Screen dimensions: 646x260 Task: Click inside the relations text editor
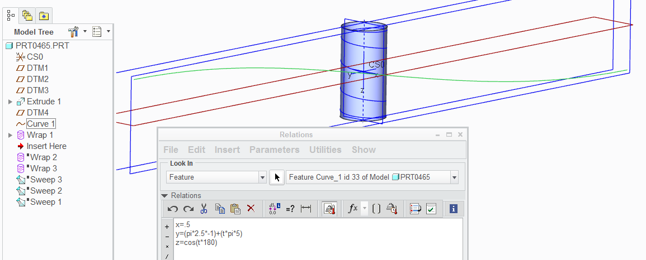[317, 239]
